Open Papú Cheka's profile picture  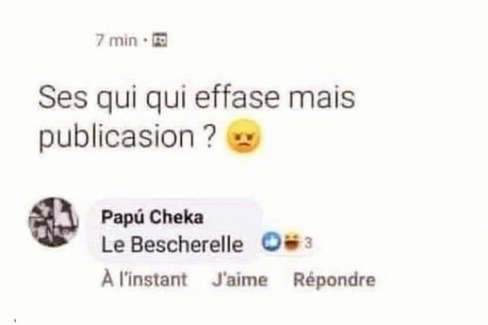[53, 222]
